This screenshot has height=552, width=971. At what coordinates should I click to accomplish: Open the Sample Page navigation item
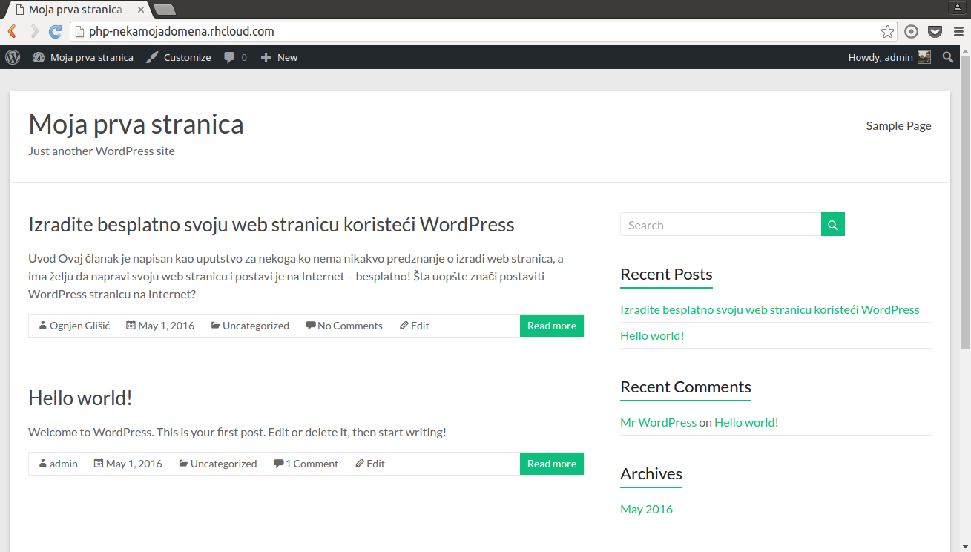[x=898, y=125]
